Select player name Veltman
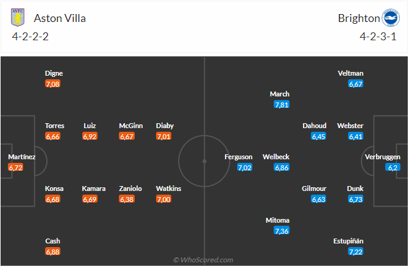The width and height of the screenshot is (409, 266). [x=350, y=73]
